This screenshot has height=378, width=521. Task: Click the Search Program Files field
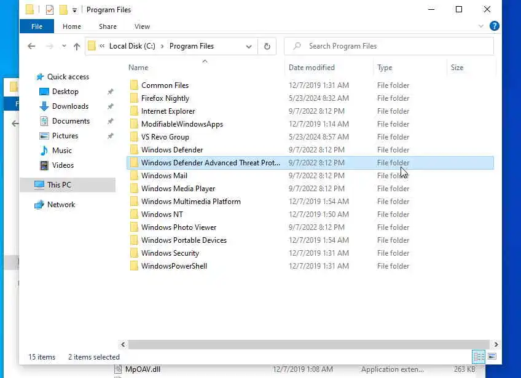tap(389, 46)
